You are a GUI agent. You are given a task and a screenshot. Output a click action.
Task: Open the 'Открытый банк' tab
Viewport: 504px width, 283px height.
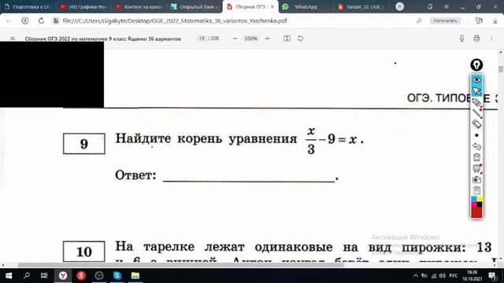[x=195, y=7]
